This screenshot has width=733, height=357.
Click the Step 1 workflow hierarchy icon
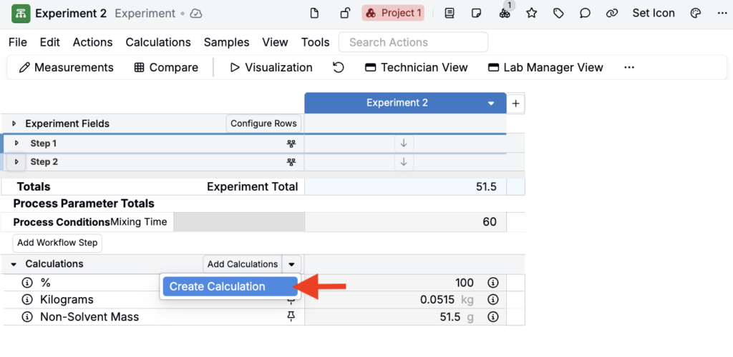(x=291, y=144)
